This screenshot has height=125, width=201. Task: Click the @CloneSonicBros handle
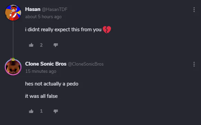click(x=86, y=64)
